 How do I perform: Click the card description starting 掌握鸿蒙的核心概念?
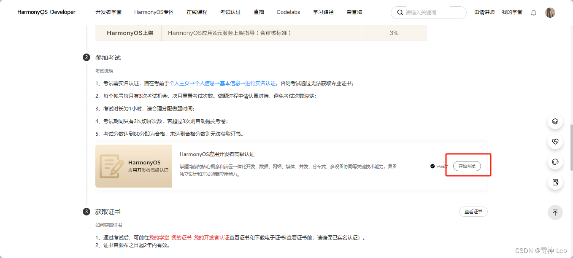pyautogui.click(x=289, y=170)
